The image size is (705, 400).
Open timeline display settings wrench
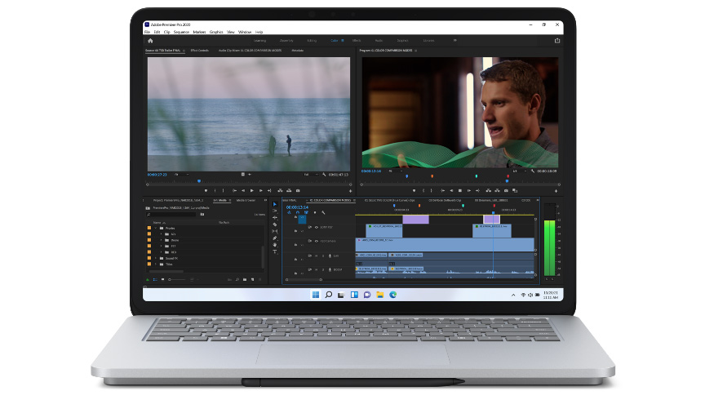click(x=323, y=213)
